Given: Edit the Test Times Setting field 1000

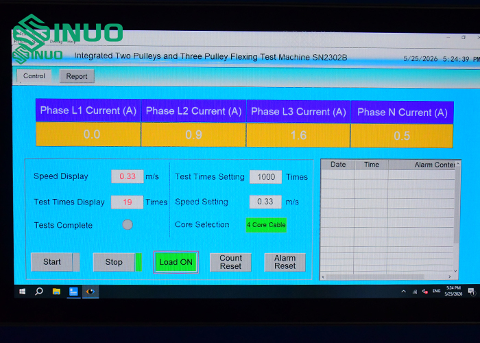Looking at the screenshot, I should click(266, 177).
